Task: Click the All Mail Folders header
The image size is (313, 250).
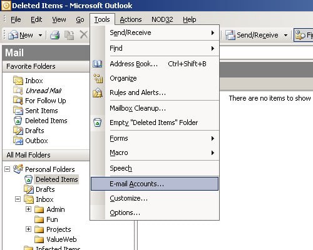Action: point(46,155)
